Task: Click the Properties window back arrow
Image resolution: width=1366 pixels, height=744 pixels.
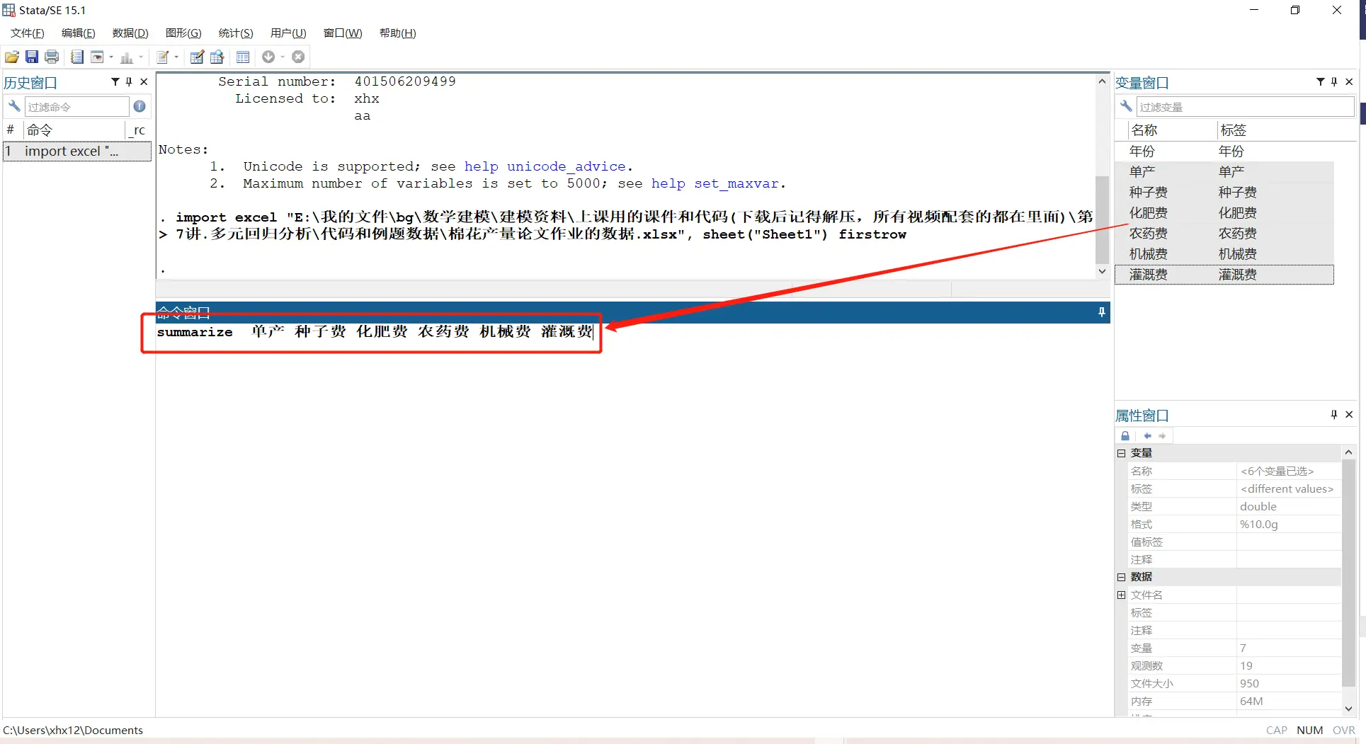Action: click(x=1147, y=436)
